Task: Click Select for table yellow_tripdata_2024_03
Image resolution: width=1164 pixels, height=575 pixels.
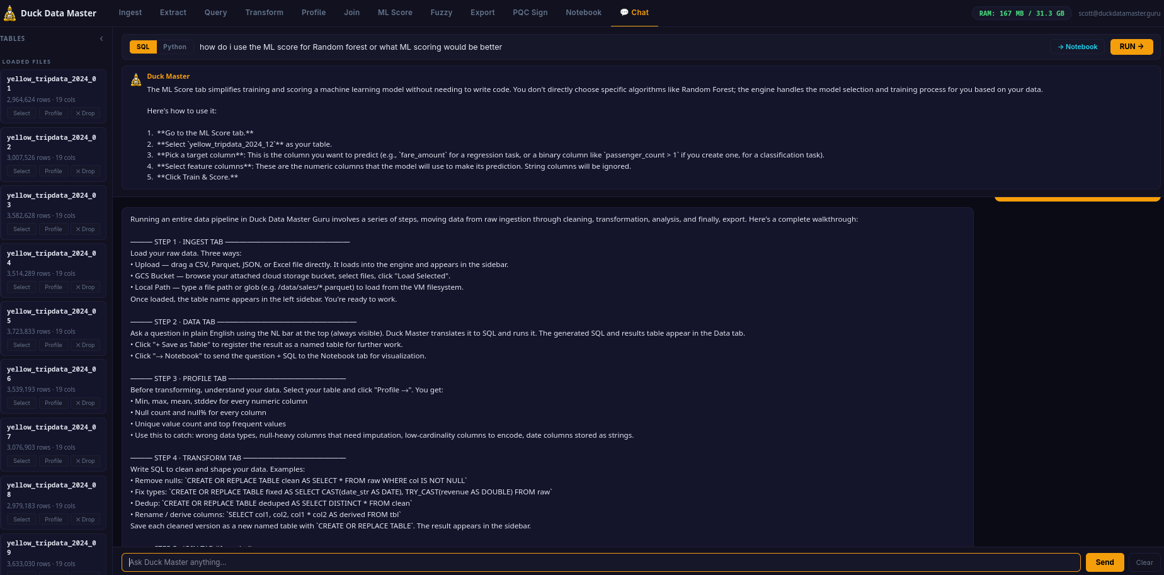Action: click(22, 229)
